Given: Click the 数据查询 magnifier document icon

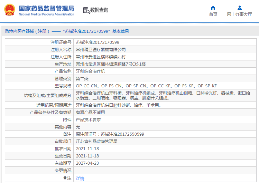Looking at the screenshot, I should [86, 10].
